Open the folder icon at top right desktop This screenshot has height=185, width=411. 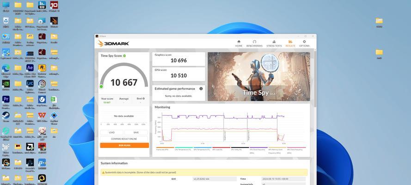click(x=379, y=21)
